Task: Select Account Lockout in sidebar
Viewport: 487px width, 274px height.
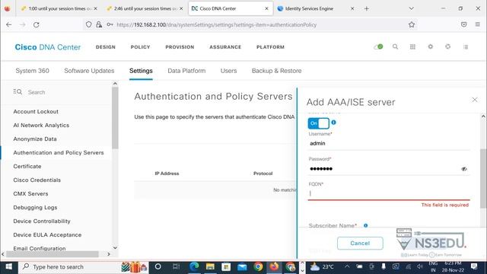Action: [36, 112]
